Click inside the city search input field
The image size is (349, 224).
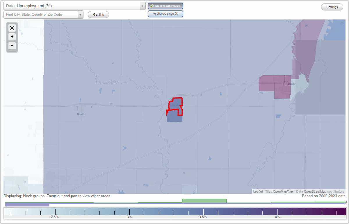[41, 14]
